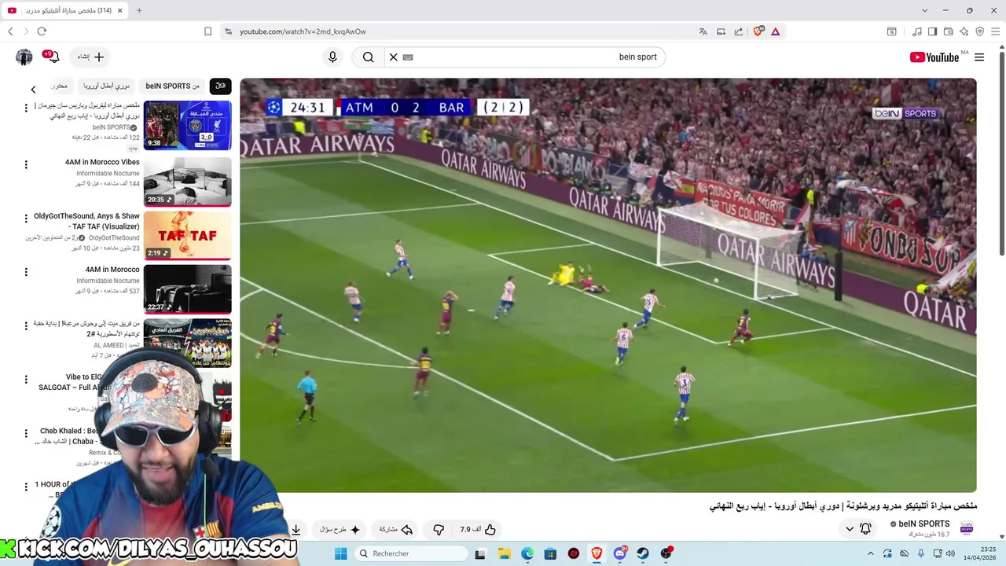Open the '4AM in Morocco Vibes' video thumbnail
1006x566 pixels.
tap(187, 182)
